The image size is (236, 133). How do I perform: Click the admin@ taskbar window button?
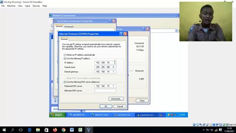[79, 115]
